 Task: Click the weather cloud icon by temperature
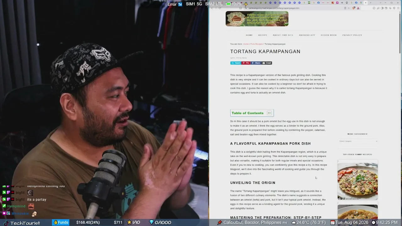[294, 223]
